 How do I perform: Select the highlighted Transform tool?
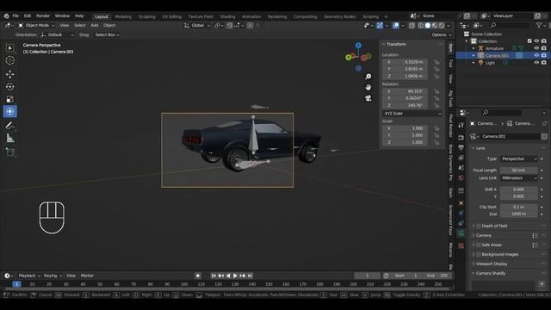9,111
